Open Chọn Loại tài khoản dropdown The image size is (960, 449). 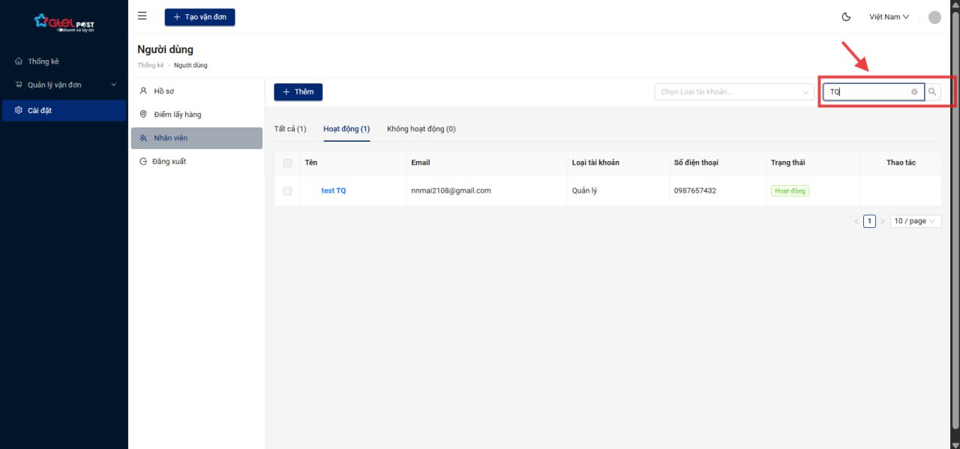[x=734, y=92]
